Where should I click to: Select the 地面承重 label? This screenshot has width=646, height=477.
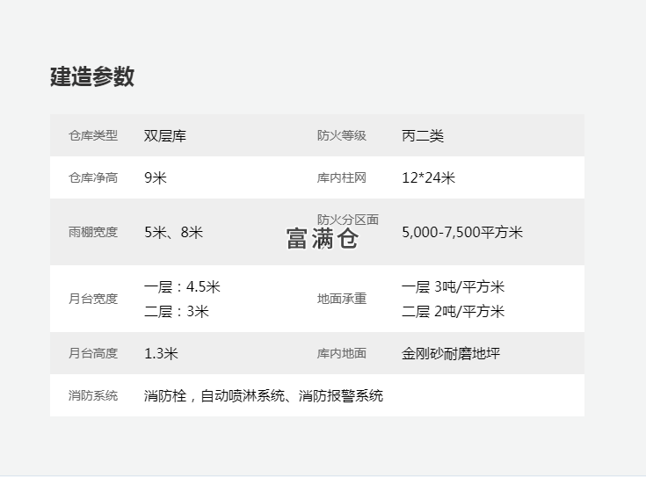pos(342,299)
